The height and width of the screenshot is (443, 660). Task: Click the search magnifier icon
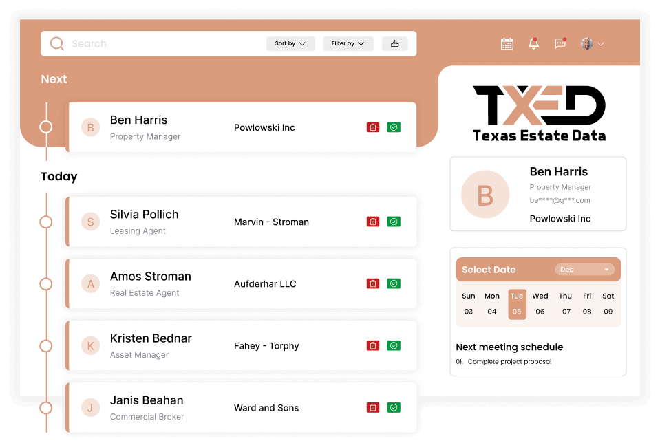56,43
